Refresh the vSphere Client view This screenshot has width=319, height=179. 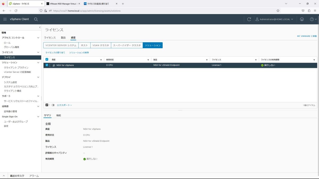click(x=249, y=19)
